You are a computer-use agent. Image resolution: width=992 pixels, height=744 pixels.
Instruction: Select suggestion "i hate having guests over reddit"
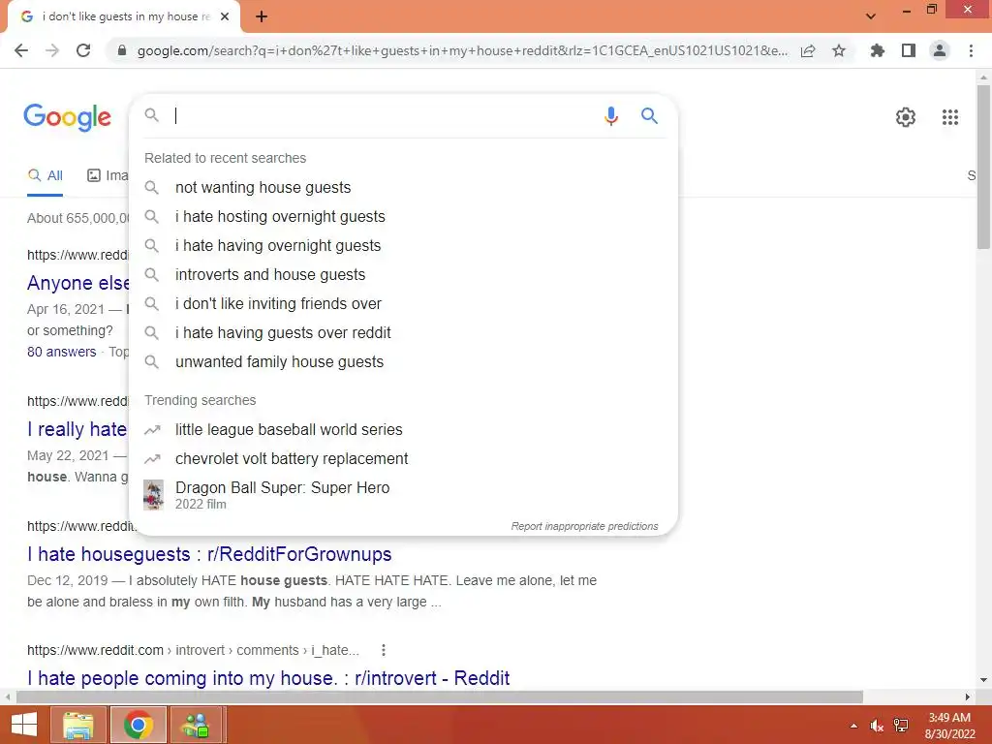(403, 333)
